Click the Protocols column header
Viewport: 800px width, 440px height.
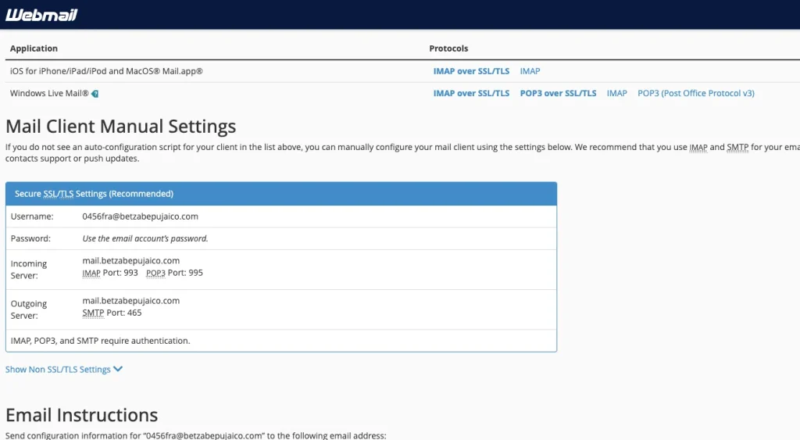(x=448, y=48)
